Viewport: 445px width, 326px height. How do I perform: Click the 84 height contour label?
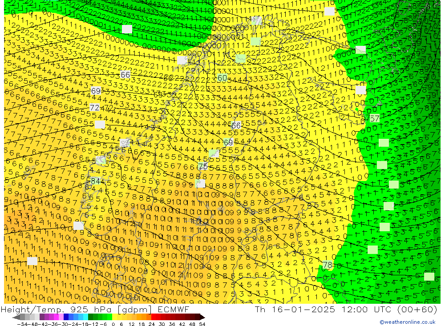click(x=95, y=181)
